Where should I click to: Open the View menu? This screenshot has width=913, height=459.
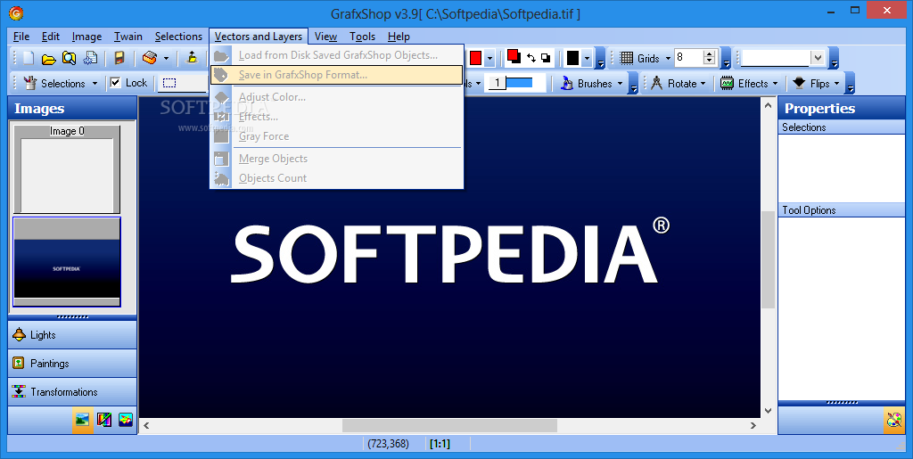(326, 36)
